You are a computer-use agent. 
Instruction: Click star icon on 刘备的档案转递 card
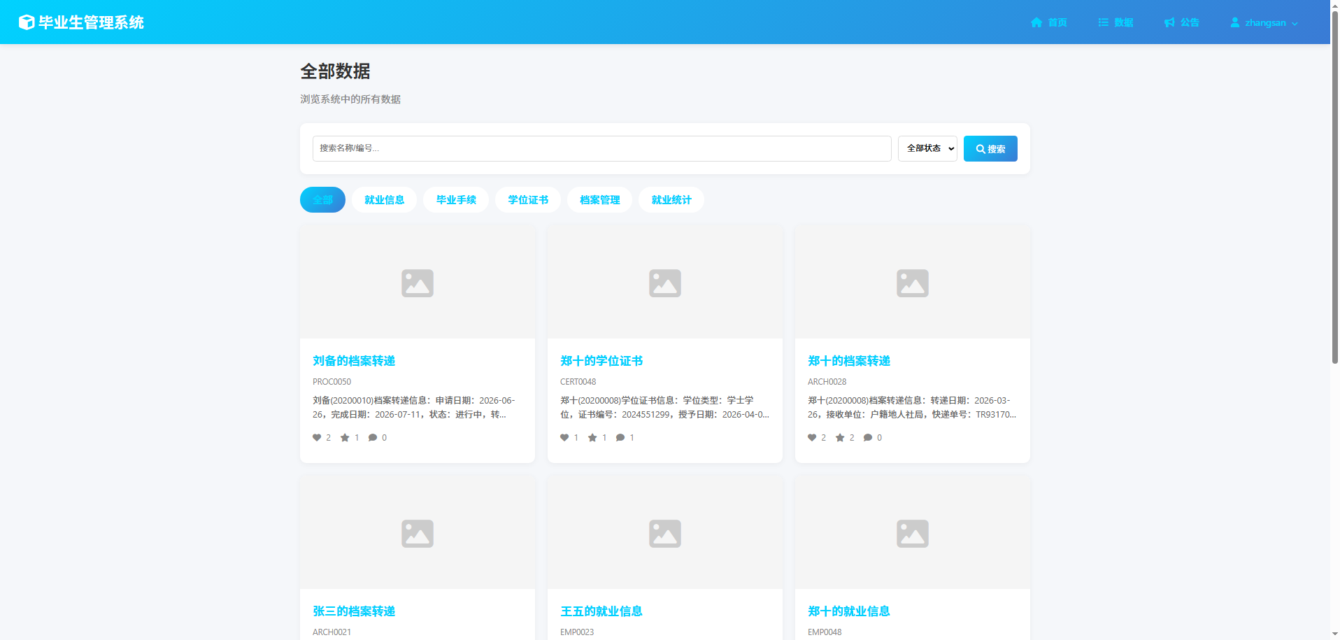coord(345,438)
